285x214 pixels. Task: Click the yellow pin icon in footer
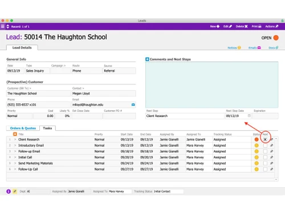(x=15, y=191)
